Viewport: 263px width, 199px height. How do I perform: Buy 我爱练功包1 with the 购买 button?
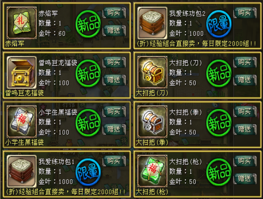pos(114,161)
